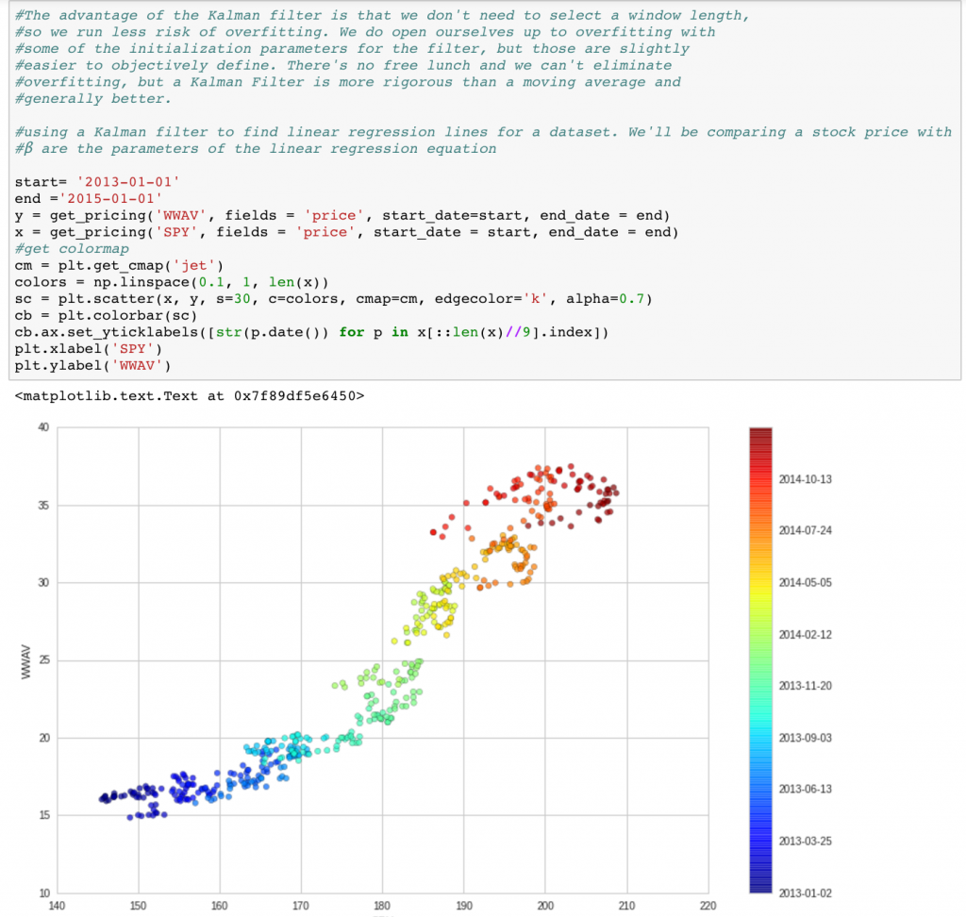Screen dimensions: 966x917
Task: Click the output text '<matplotlib.text.Text at 0x7f89df5e6450>'
Action: pyautogui.click(x=189, y=395)
